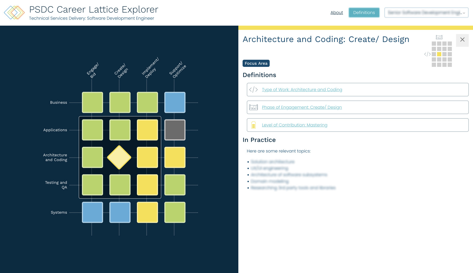Open the role selection dropdown

(x=426, y=12)
